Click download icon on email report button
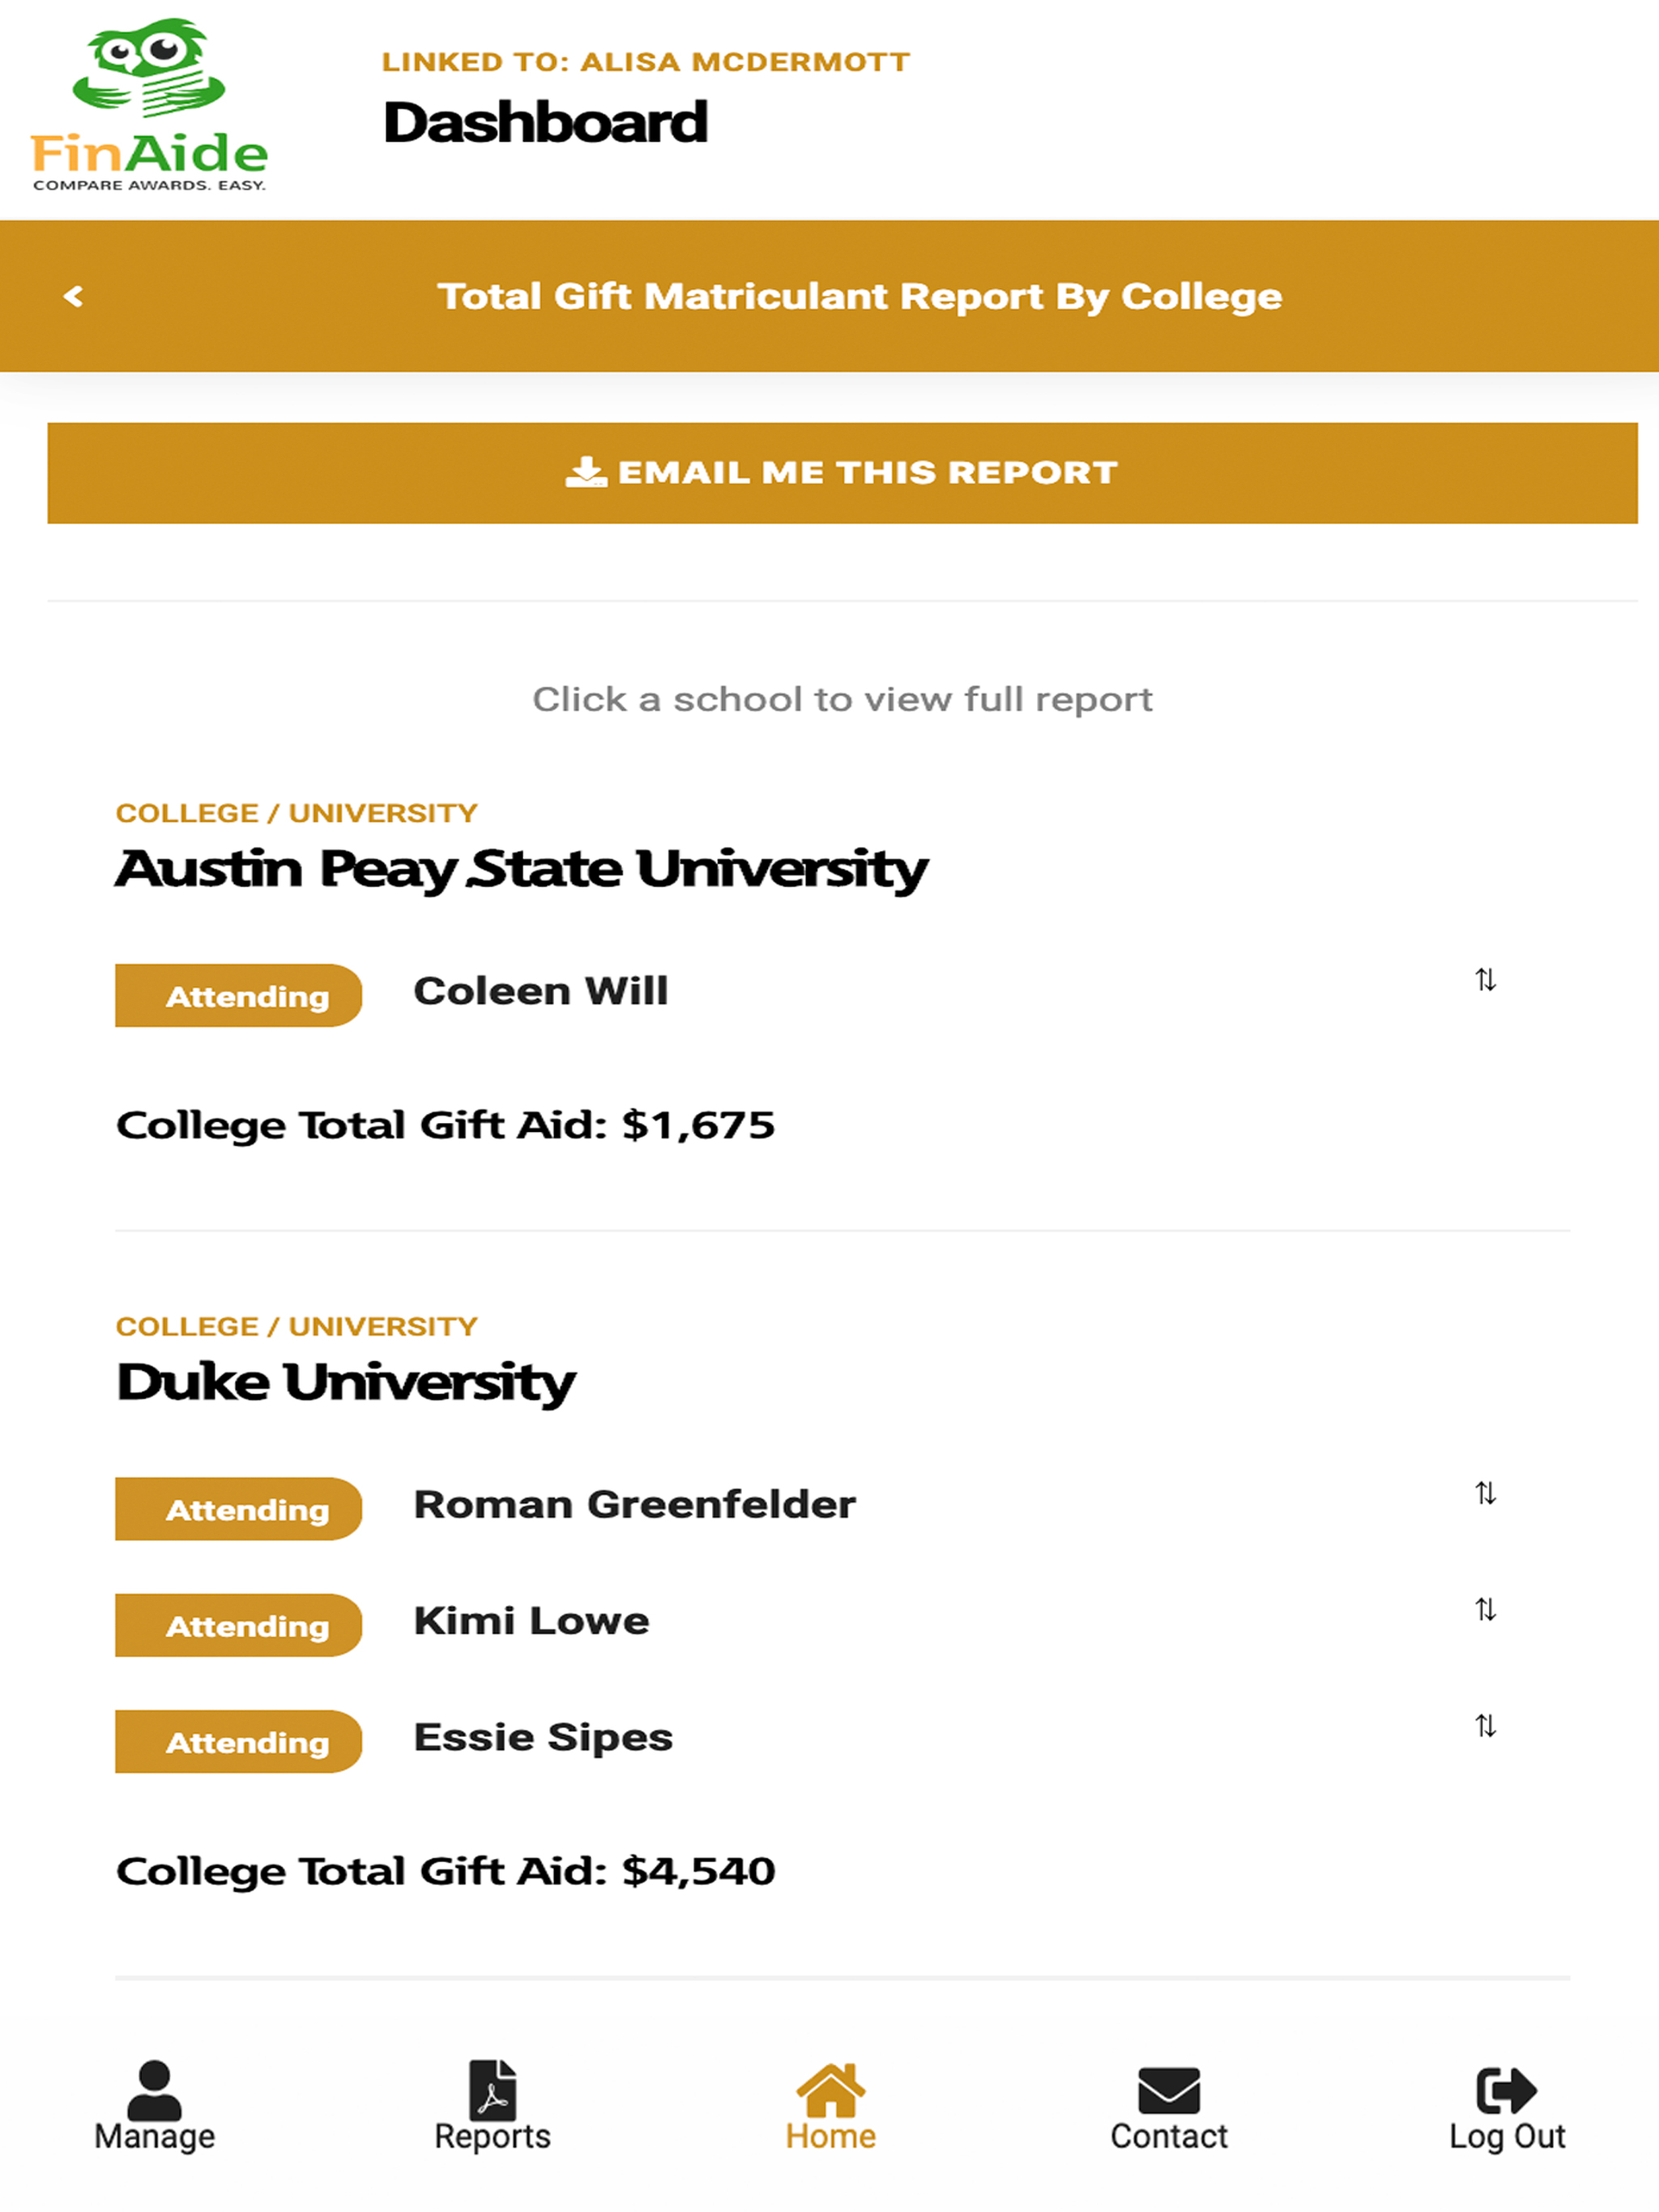The height and width of the screenshot is (2212, 1659). click(586, 472)
